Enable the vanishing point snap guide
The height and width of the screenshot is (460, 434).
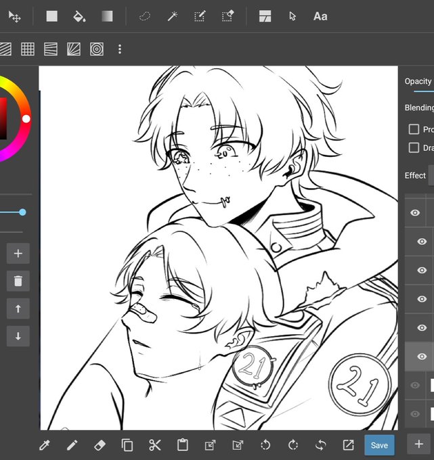click(51, 49)
